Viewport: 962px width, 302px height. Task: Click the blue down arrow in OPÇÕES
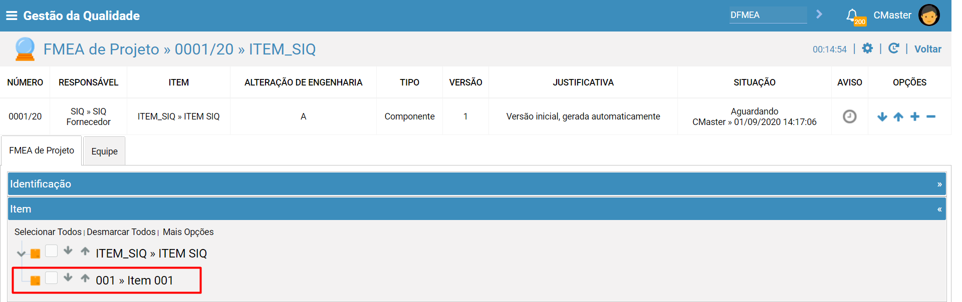(x=882, y=116)
